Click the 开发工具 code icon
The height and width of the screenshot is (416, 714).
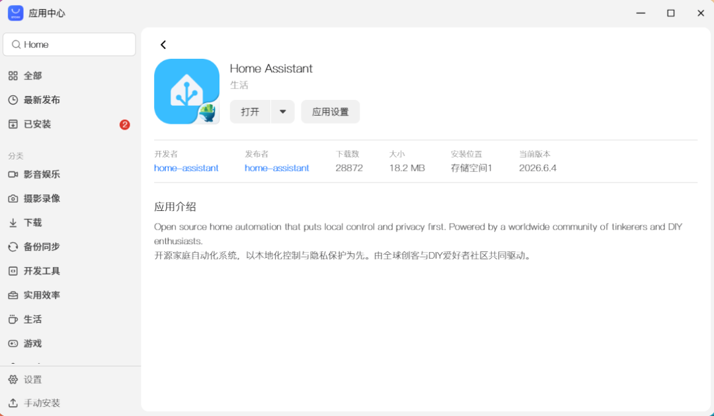tap(13, 270)
